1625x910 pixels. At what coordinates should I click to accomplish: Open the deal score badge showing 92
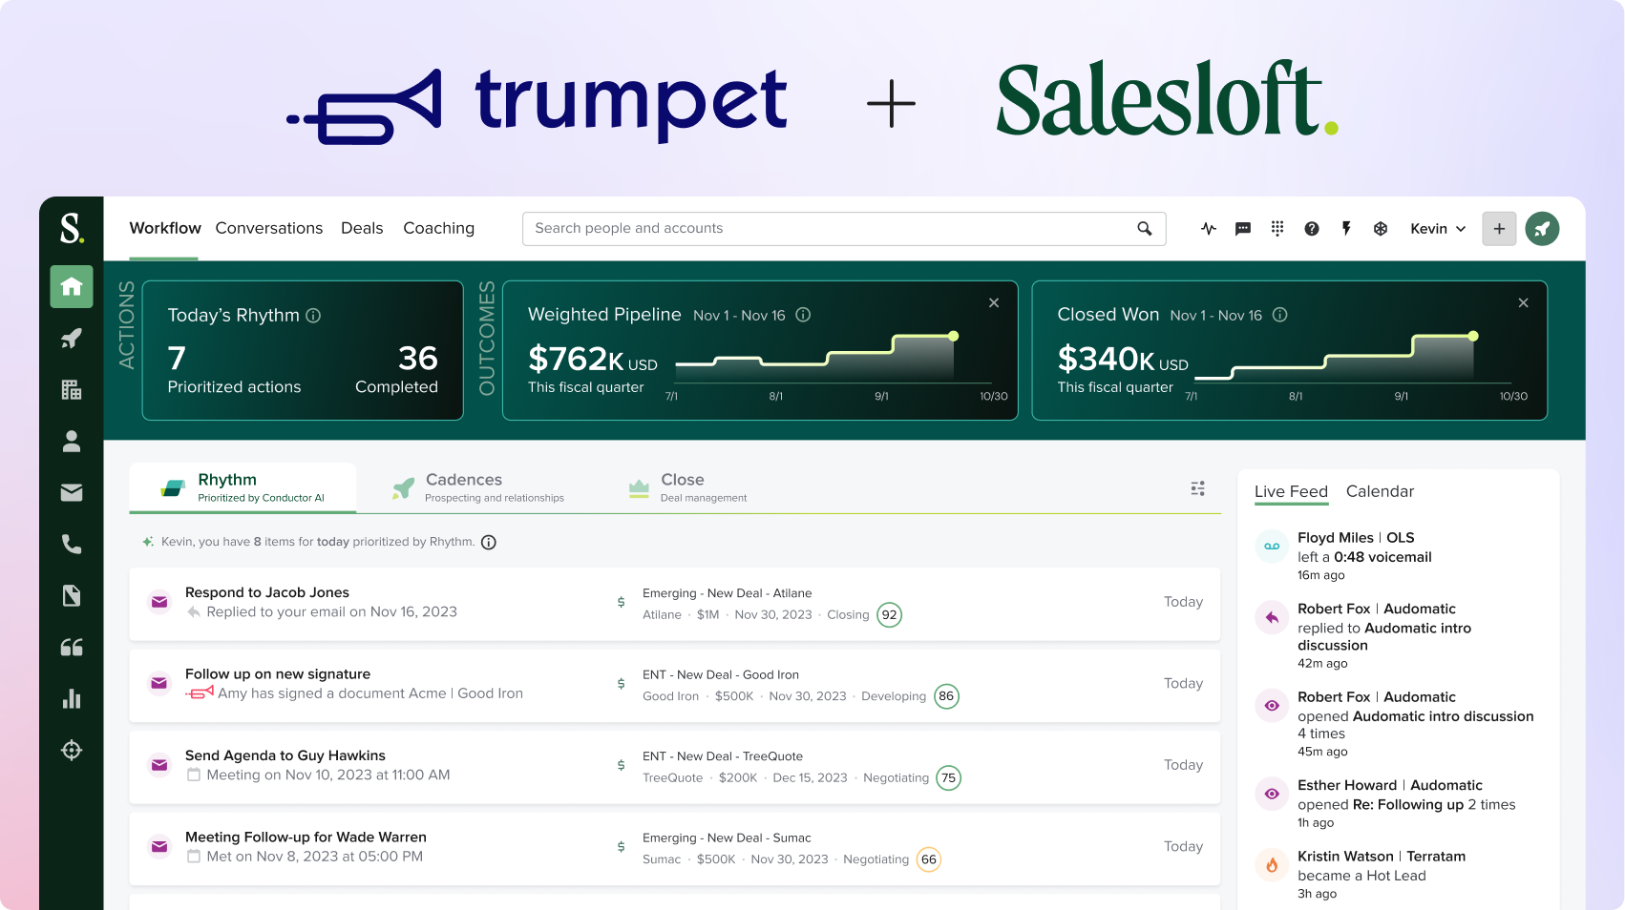coord(889,614)
